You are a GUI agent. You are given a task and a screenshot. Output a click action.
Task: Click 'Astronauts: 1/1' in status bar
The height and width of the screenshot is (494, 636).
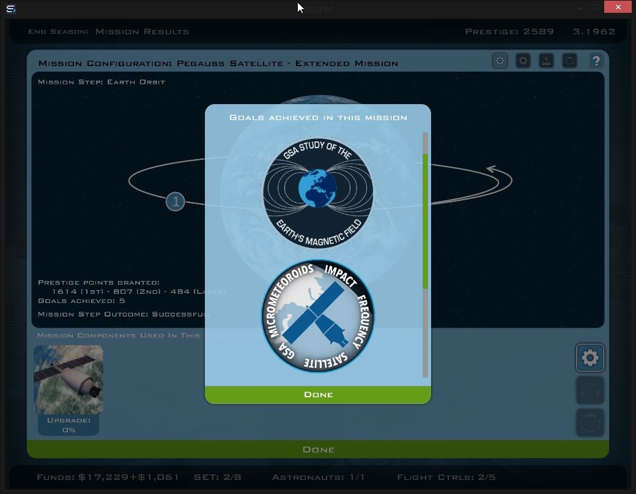pos(318,477)
